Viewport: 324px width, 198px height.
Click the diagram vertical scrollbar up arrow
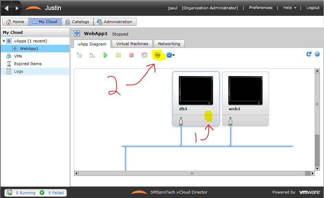coord(317,71)
